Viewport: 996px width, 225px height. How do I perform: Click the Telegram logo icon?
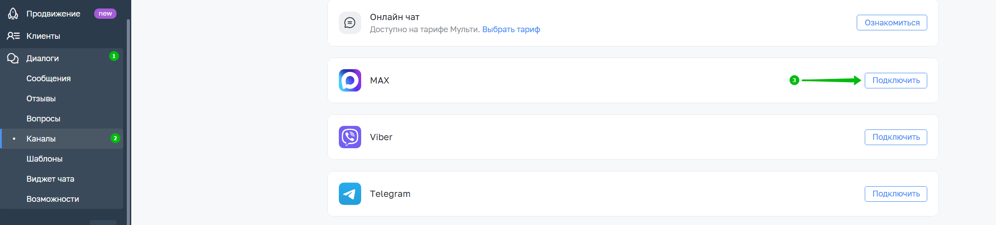(350, 194)
